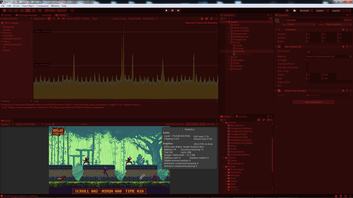Toggle Hurt Box active checkbox
The width and height of the screenshot is (353, 198).
click(284, 20)
